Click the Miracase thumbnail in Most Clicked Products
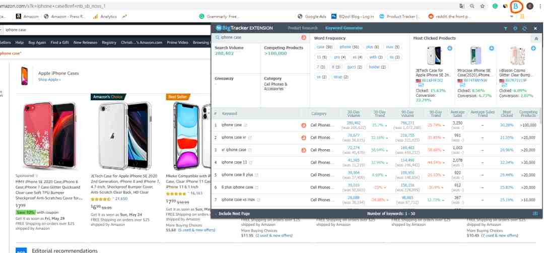 [x=475, y=56]
